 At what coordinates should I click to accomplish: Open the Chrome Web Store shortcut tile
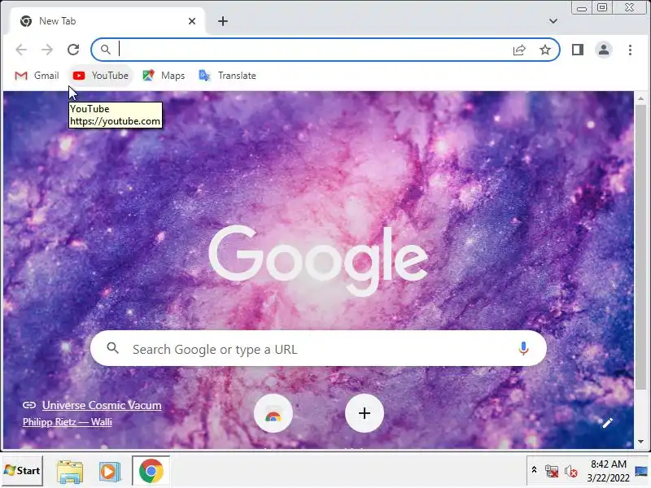(x=273, y=414)
